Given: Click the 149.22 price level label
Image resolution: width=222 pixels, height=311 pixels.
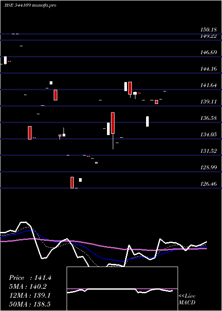Looking at the screenshot, I should click(208, 36).
